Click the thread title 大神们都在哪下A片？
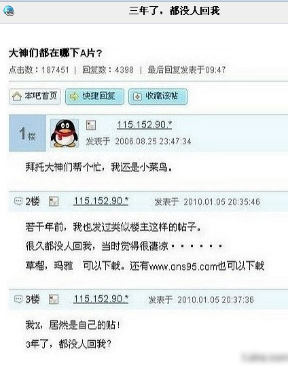 pyautogui.click(x=56, y=53)
